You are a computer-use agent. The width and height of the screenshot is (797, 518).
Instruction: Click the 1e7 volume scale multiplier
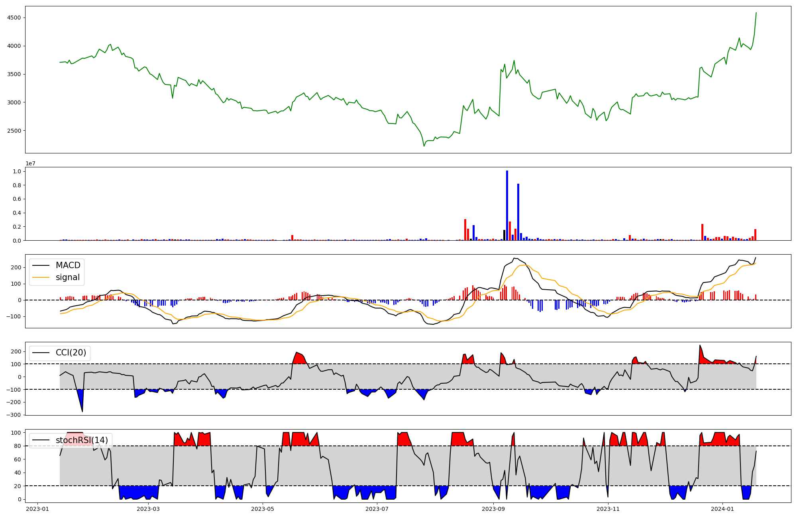point(30,163)
